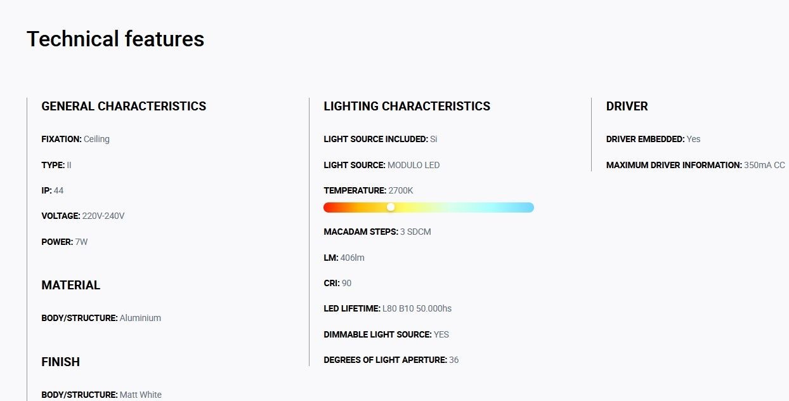789x401 pixels.
Task: Click Dimmable Light Source YES row
Action: point(386,334)
